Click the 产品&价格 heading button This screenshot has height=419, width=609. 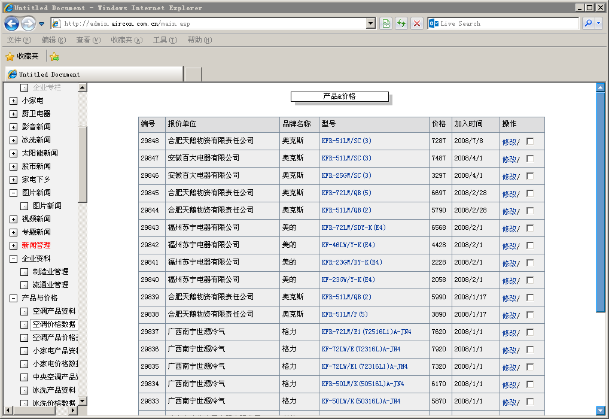339,96
